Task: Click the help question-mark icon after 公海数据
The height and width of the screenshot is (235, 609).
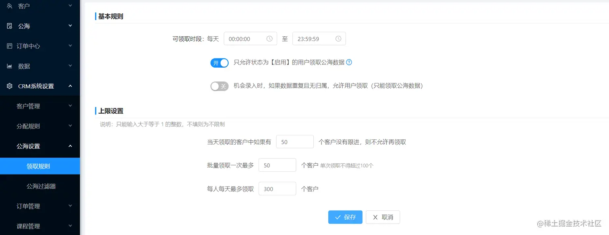Action: [349, 62]
